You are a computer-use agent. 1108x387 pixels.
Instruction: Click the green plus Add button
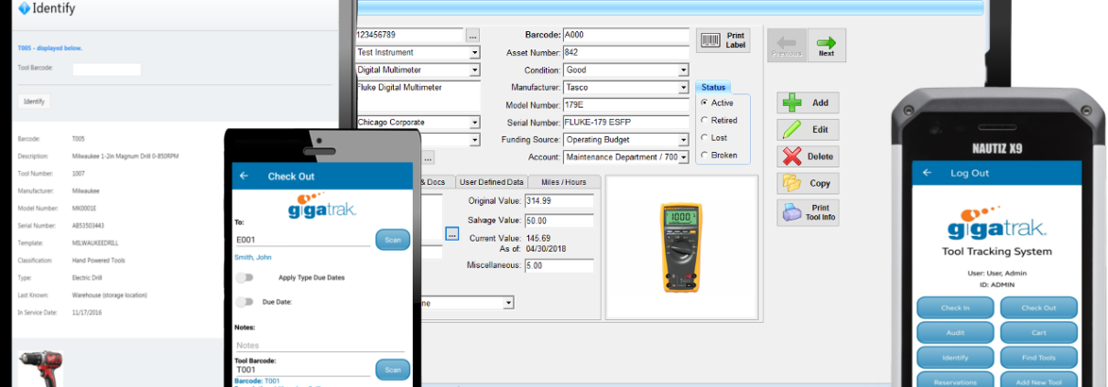pos(808,103)
